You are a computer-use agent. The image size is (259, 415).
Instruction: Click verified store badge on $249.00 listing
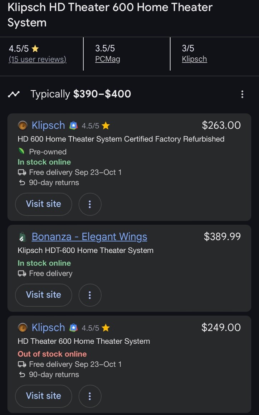pyautogui.click(x=73, y=328)
